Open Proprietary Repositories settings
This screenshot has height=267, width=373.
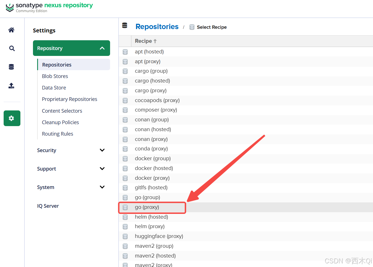(x=70, y=99)
